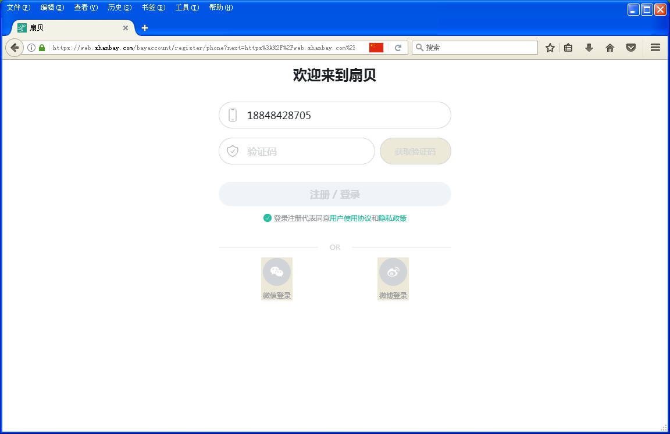Click the browser back arrow button
The height and width of the screenshot is (434, 670).
coord(15,48)
